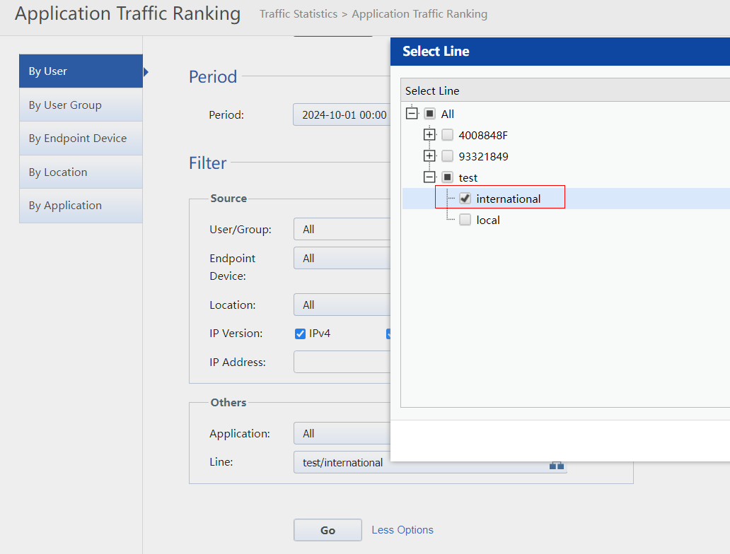730x554 pixels.
Task: Open line selector icon in Line field
Action: [x=556, y=464]
